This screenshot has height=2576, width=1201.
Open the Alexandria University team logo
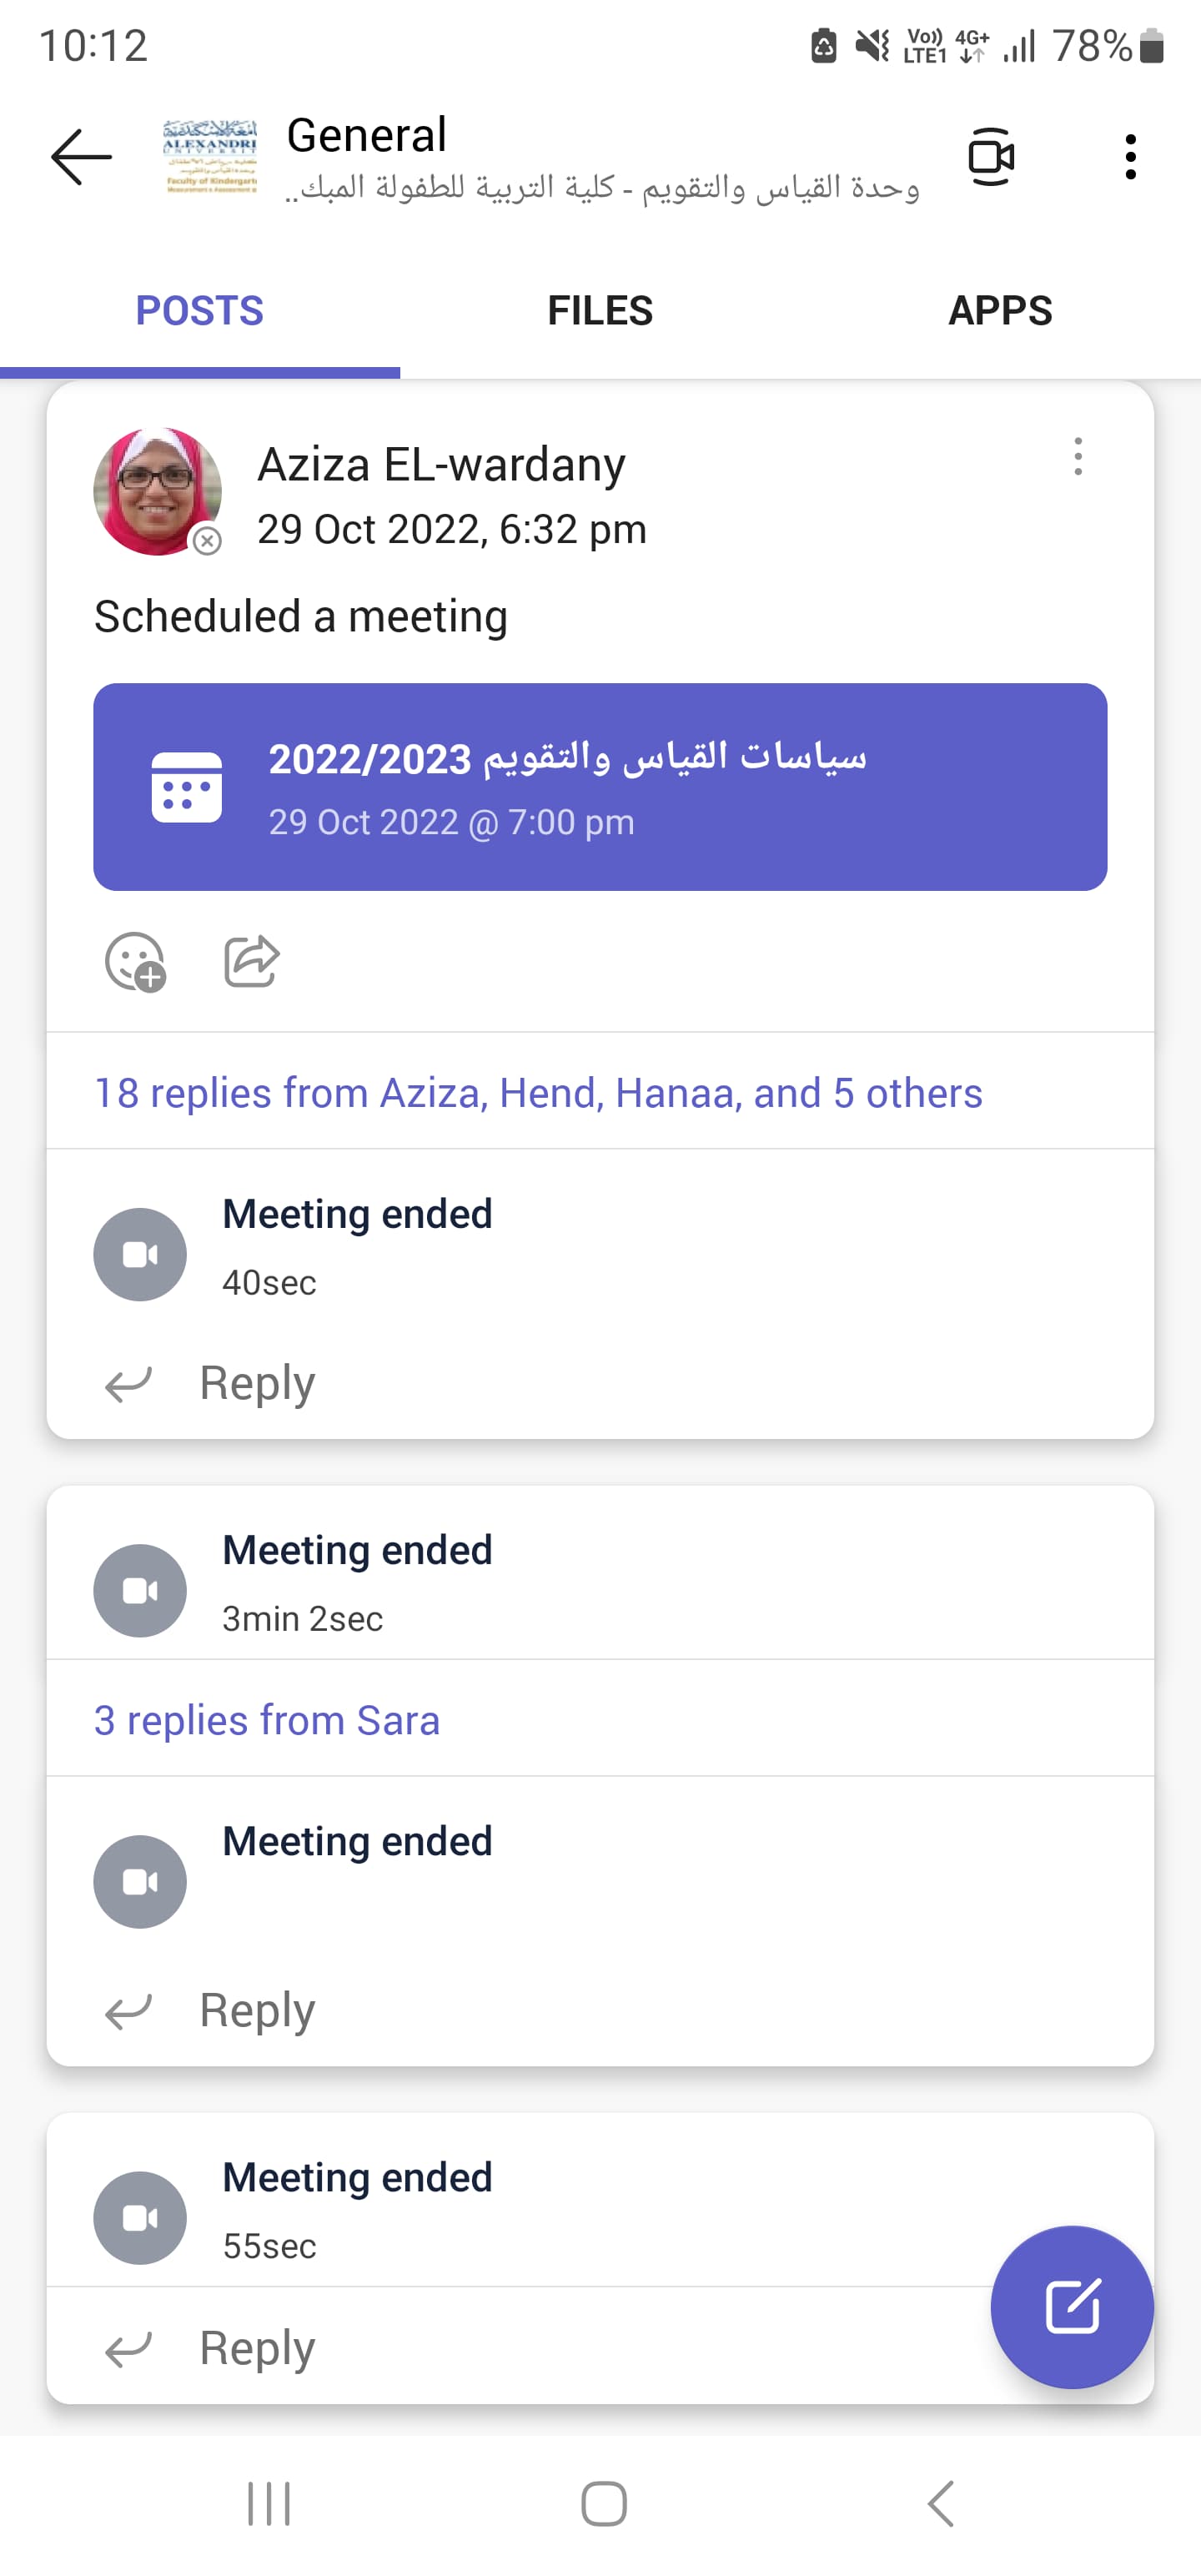pos(210,156)
